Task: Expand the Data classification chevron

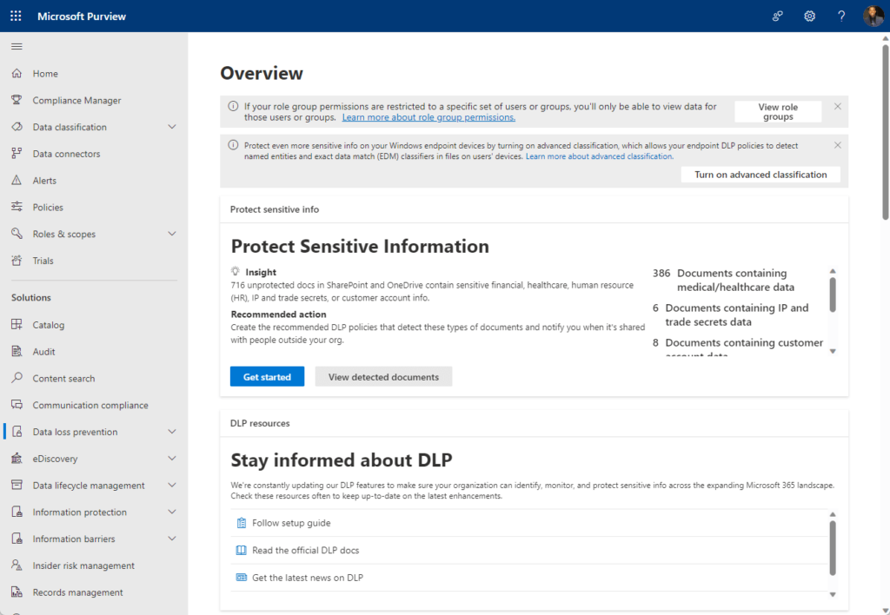Action: tap(172, 127)
